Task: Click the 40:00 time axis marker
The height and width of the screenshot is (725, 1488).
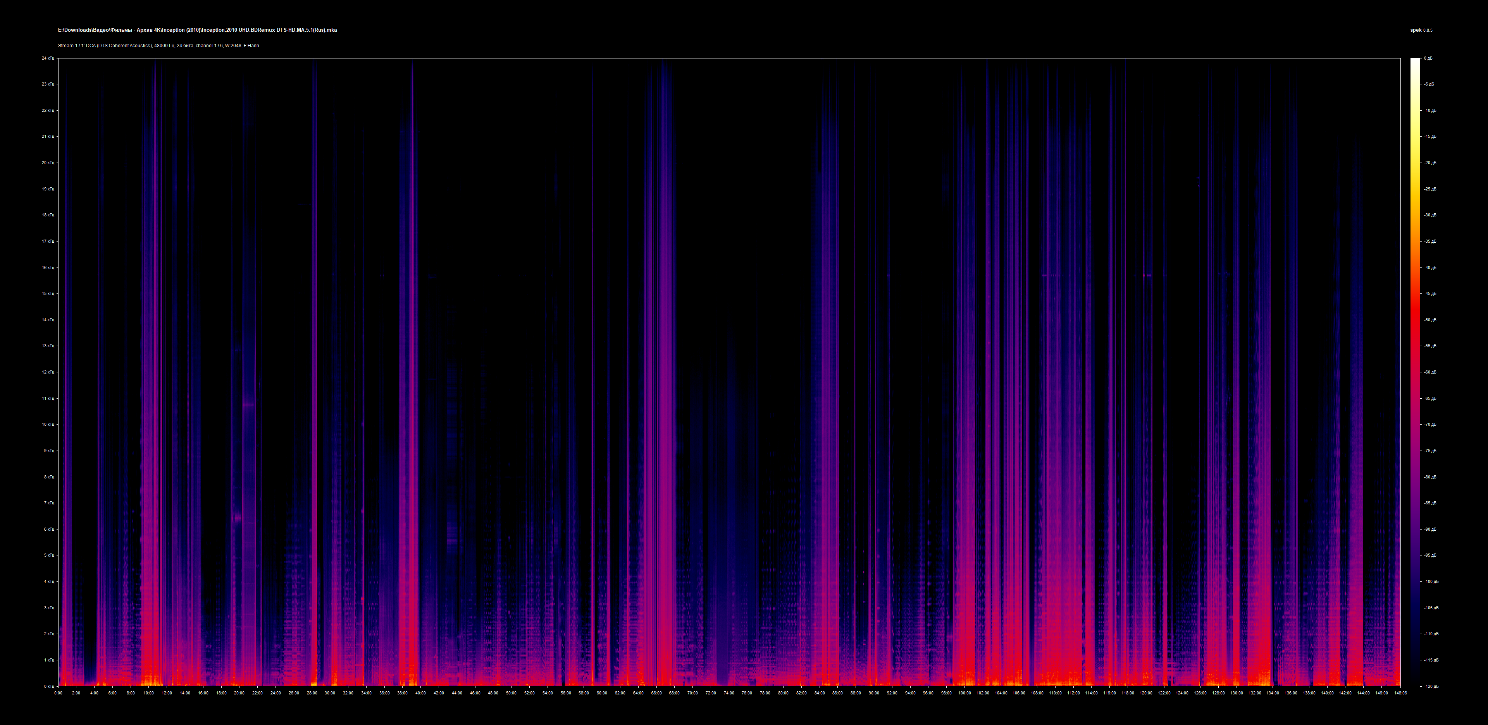Action: (x=420, y=692)
